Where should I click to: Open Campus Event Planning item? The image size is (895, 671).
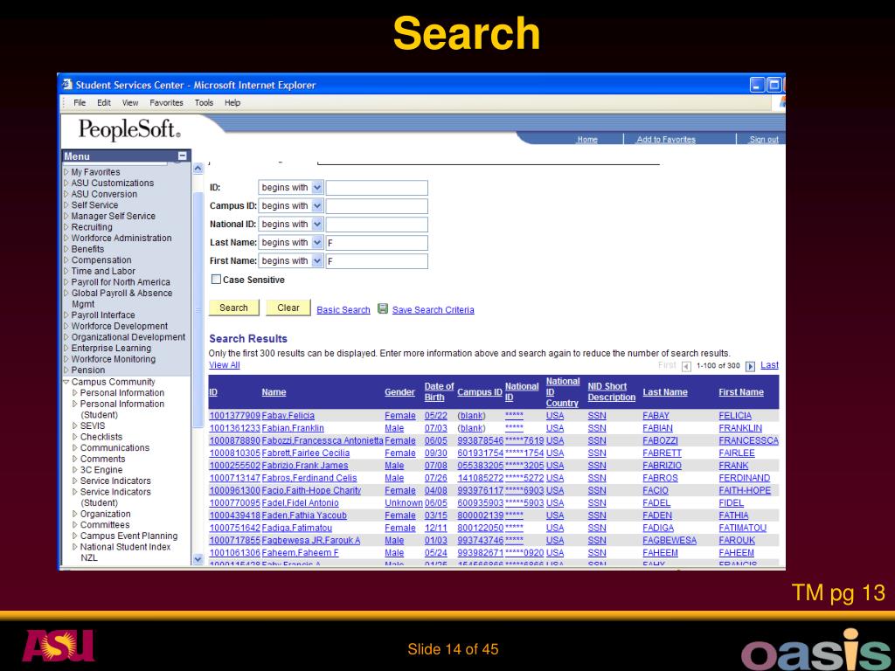point(129,536)
